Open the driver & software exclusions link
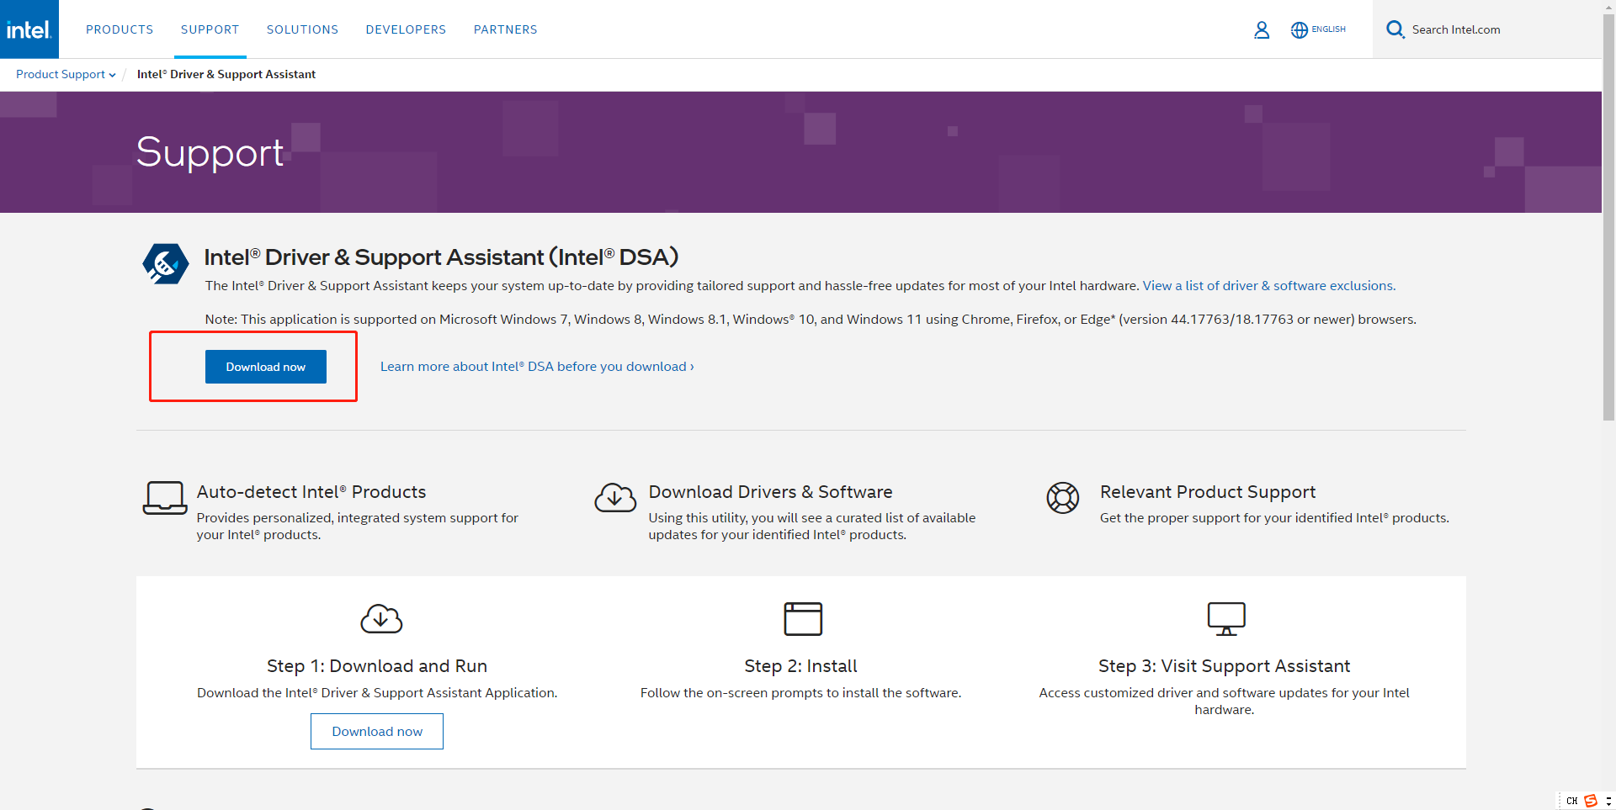Screen dimensions: 1616x810 (1268, 286)
